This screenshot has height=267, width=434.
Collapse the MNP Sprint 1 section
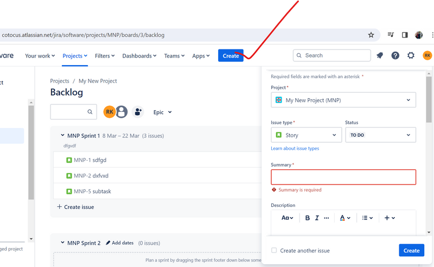point(62,136)
